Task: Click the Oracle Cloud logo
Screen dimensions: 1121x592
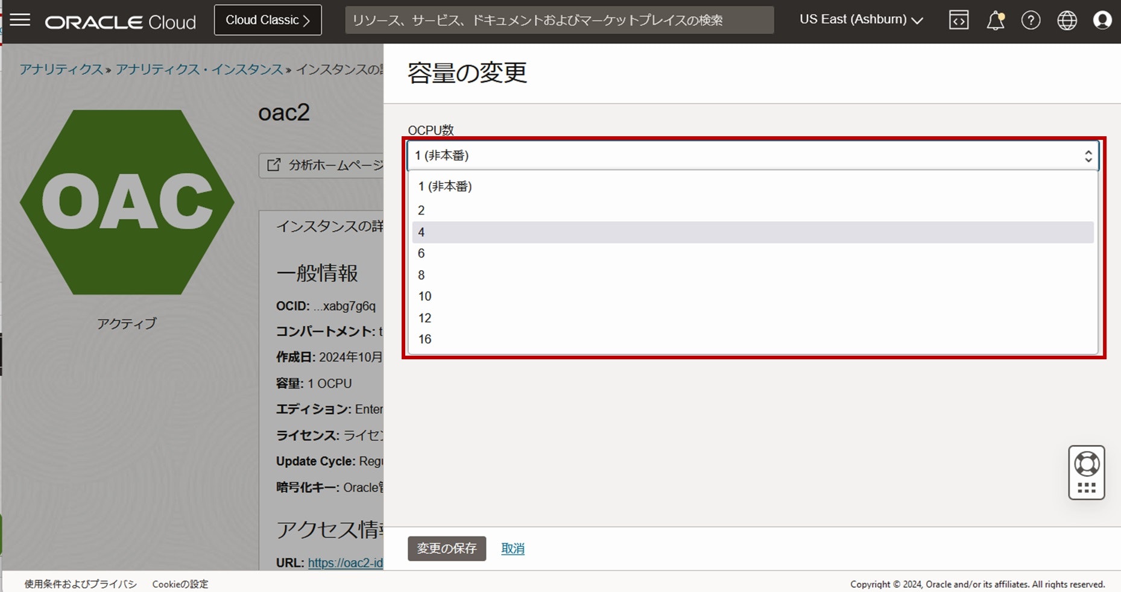Action: [121, 22]
